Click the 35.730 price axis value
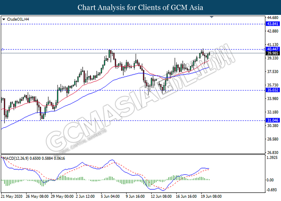 (273, 85)
